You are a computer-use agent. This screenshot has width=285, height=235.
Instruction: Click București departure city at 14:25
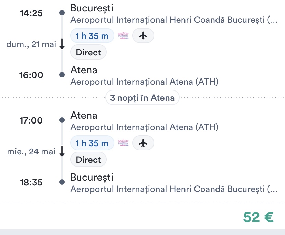pyautogui.click(x=92, y=8)
